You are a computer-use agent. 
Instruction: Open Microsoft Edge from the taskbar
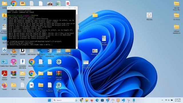coord(97,100)
